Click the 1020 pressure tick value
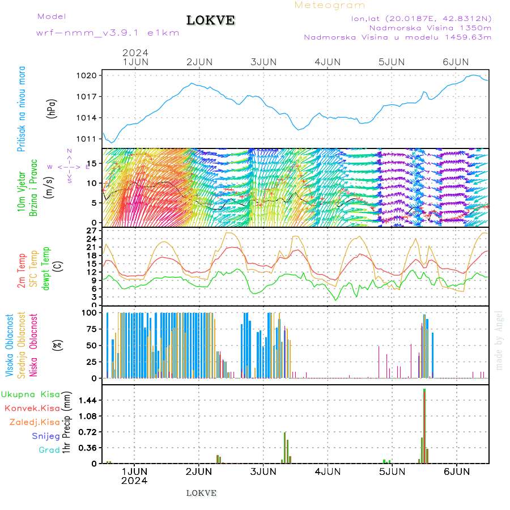 [x=87, y=76]
